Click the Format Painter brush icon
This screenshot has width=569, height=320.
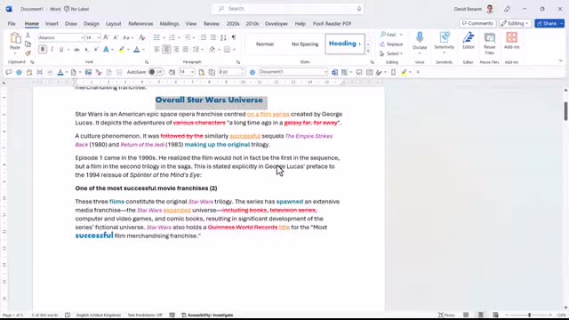coord(28,53)
